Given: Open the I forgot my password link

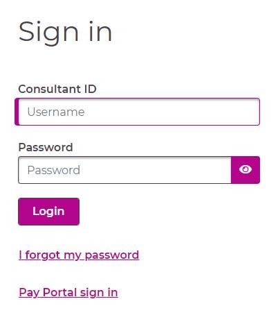Looking at the screenshot, I should pos(79,255).
